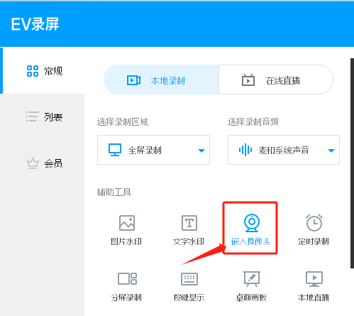Click the blue arrow beside 全屏录制
Screen dimensions: 354x316
[x=201, y=151]
